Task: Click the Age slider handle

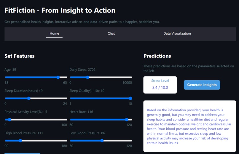Action: pyautogui.click(x=58, y=77)
